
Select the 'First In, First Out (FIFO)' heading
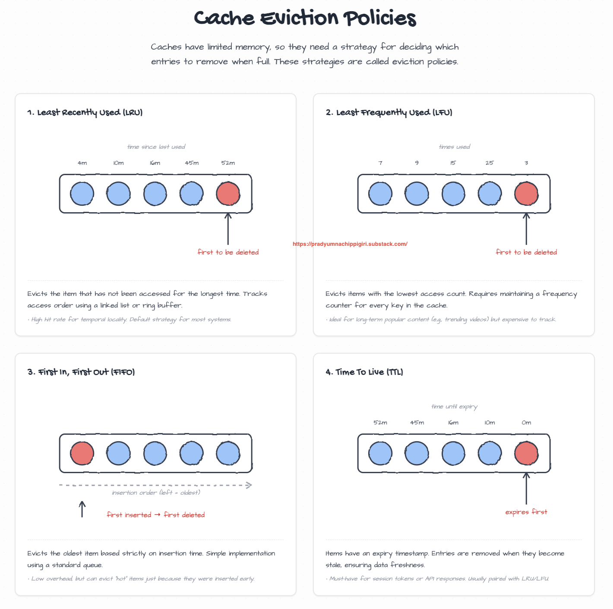81,372
